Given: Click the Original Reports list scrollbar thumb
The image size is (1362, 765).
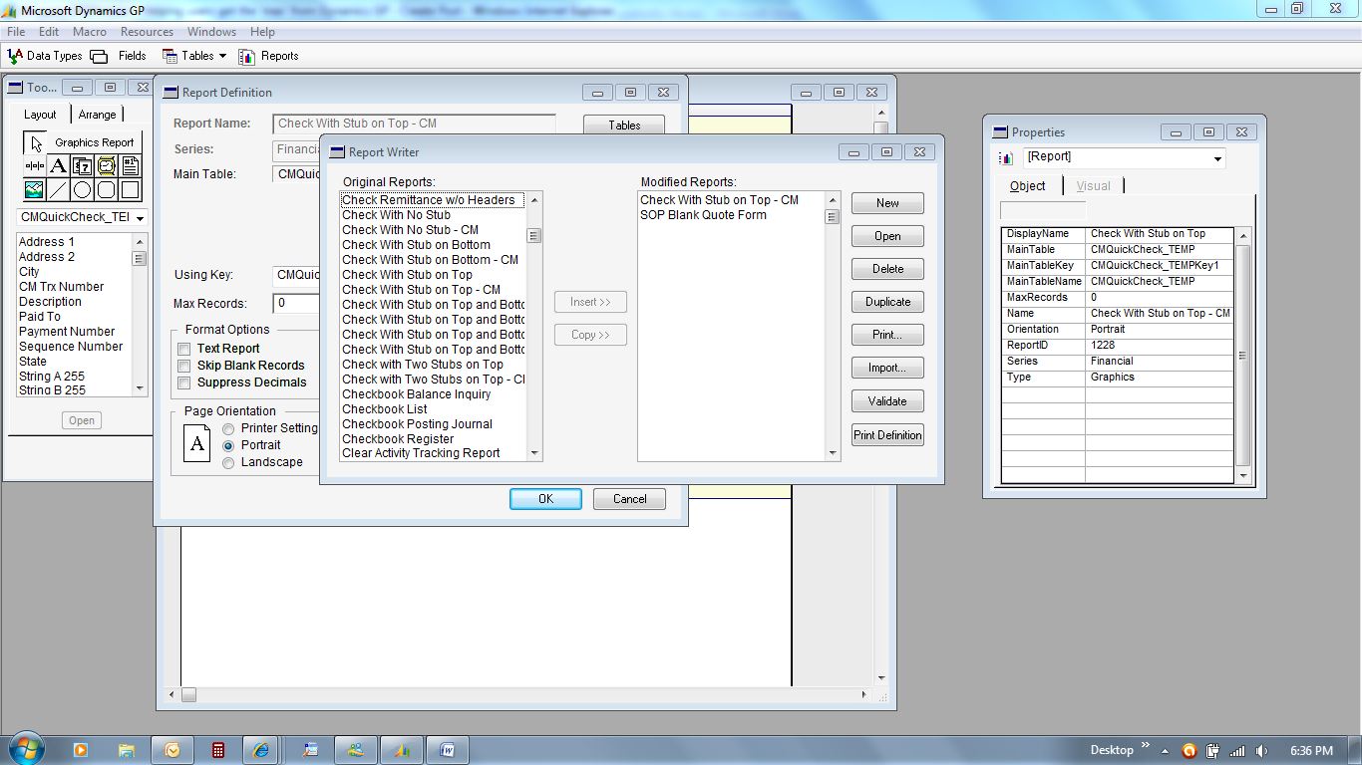Looking at the screenshot, I should coord(534,236).
